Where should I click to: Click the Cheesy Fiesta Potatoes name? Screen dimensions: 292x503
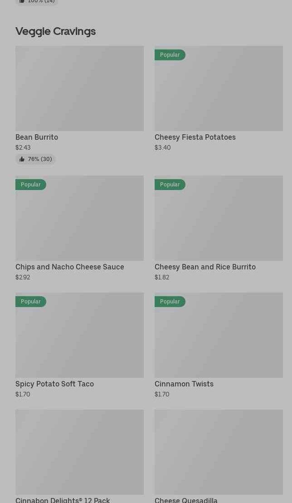click(x=195, y=137)
